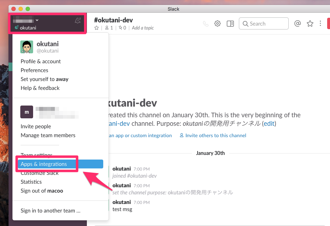Choose Set yourself to away
330x226 pixels.
pos(44,79)
